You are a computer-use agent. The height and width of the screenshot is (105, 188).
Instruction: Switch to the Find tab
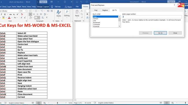[x=96, y=10]
